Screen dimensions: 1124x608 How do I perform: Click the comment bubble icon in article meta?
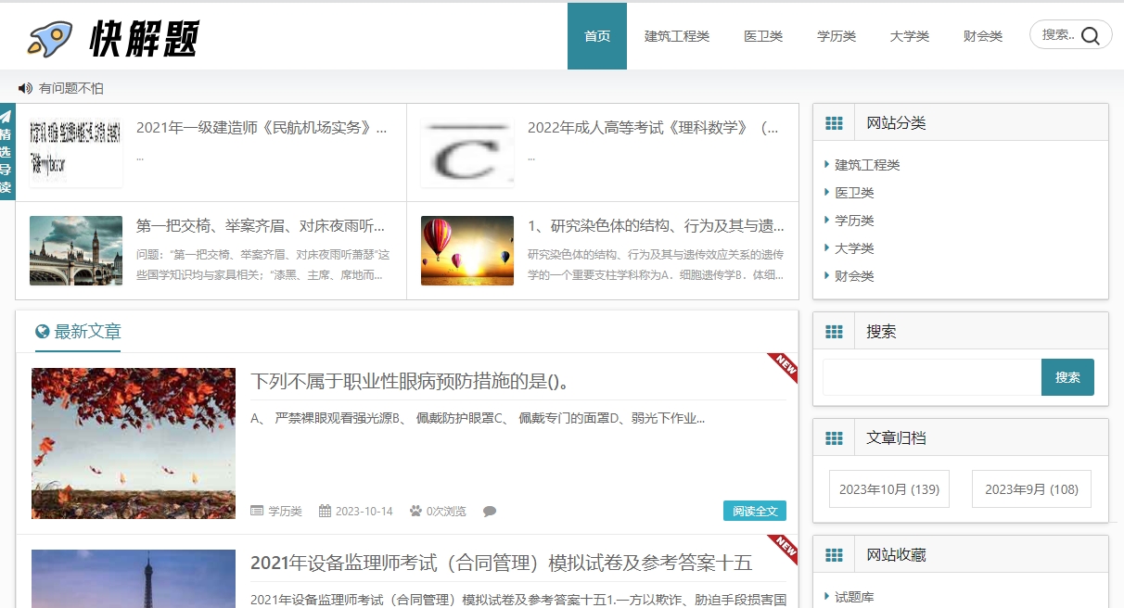pyautogui.click(x=490, y=511)
